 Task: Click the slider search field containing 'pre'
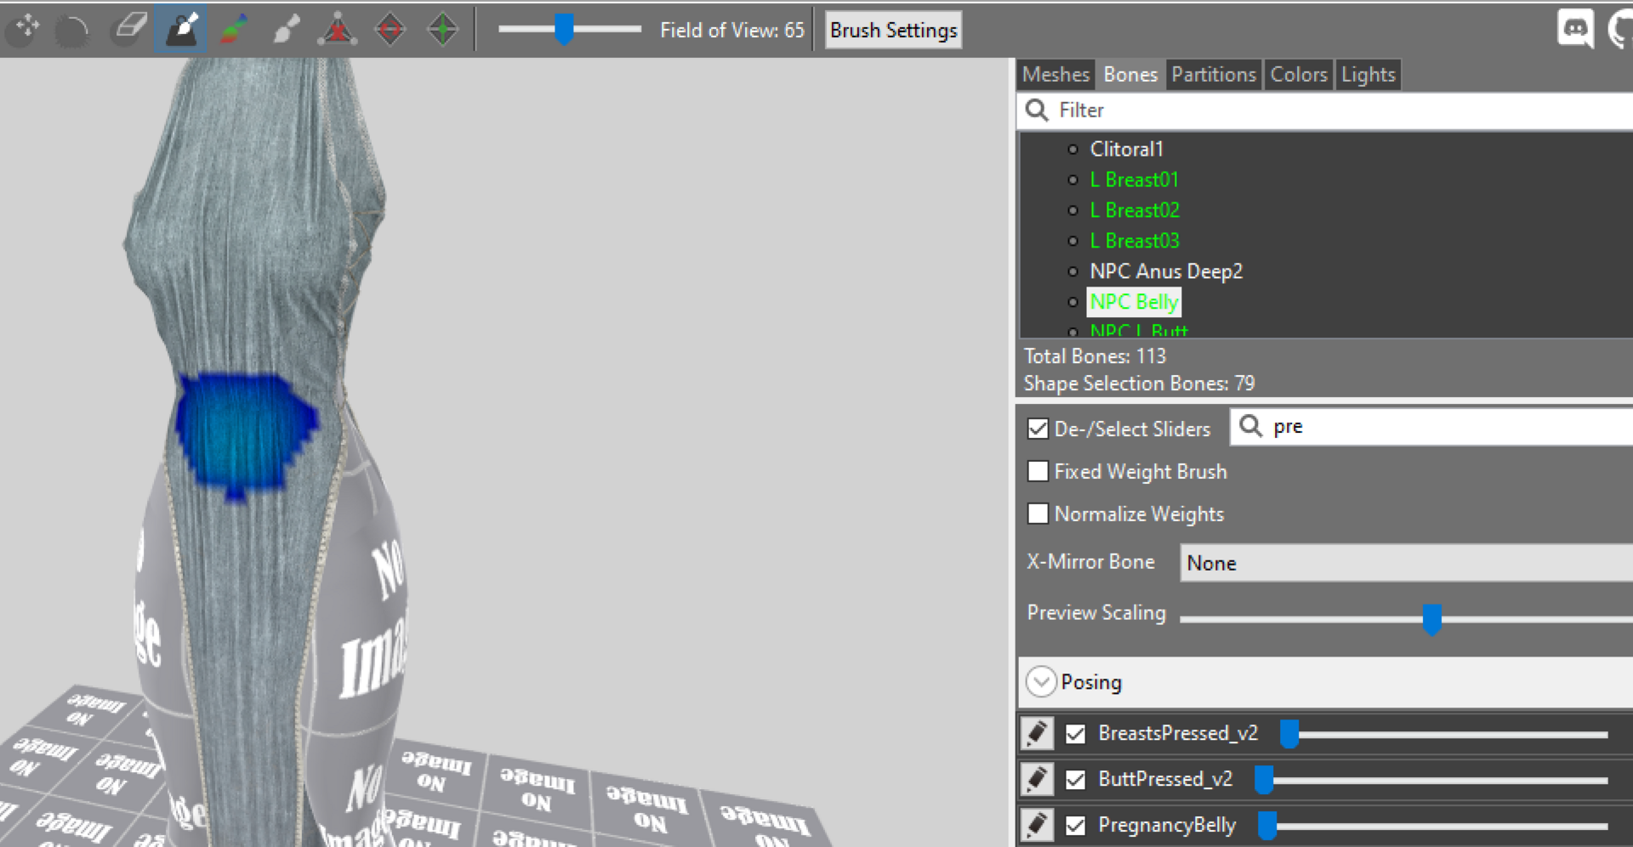click(x=1432, y=426)
